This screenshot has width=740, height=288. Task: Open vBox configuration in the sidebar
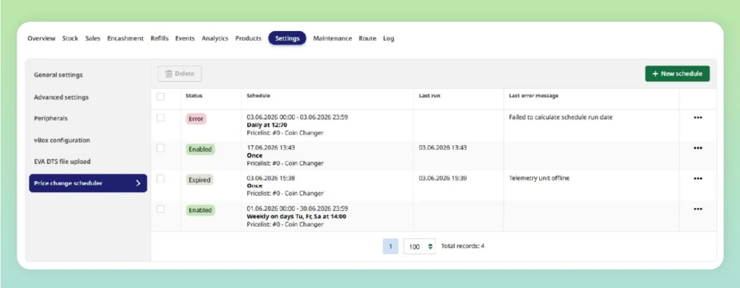(x=62, y=141)
